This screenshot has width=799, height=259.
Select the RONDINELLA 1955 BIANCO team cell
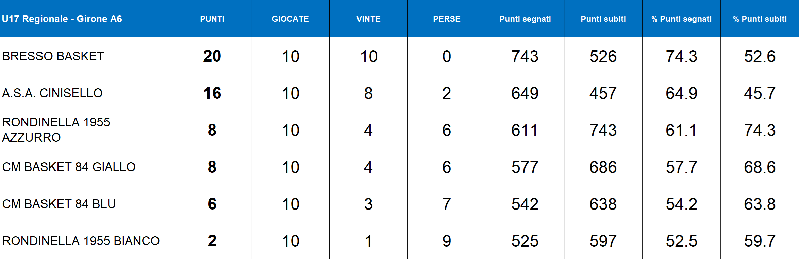[x=81, y=241]
